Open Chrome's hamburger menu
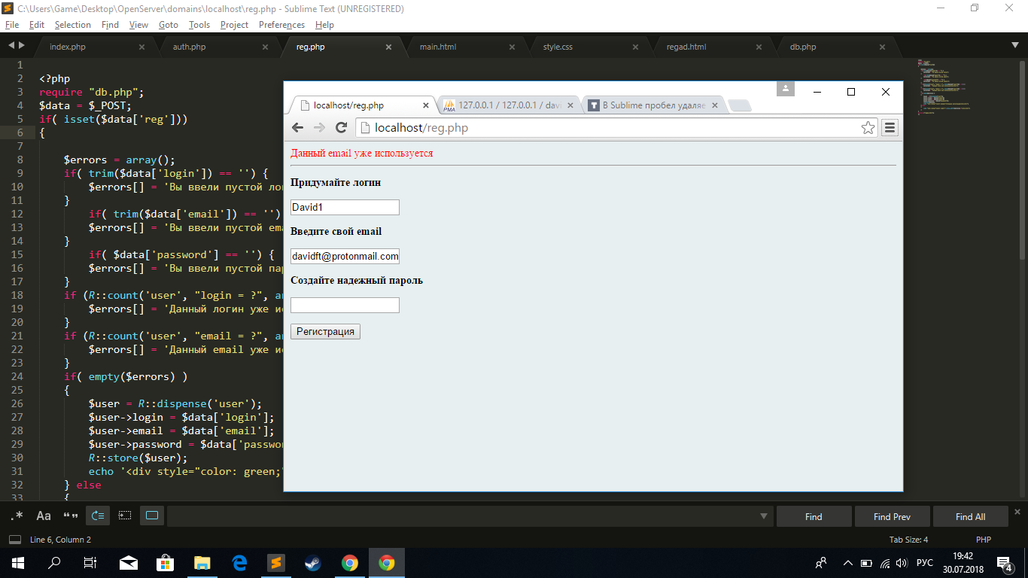Viewport: 1028px width, 578px height. [x=890, y=128]
